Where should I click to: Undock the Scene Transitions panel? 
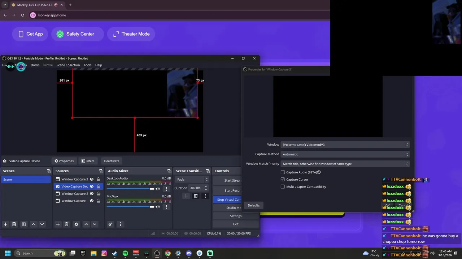coord(208,171)
